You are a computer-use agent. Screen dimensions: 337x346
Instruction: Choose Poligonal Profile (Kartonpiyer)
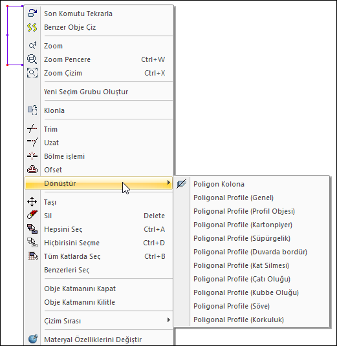click(243, 225)
